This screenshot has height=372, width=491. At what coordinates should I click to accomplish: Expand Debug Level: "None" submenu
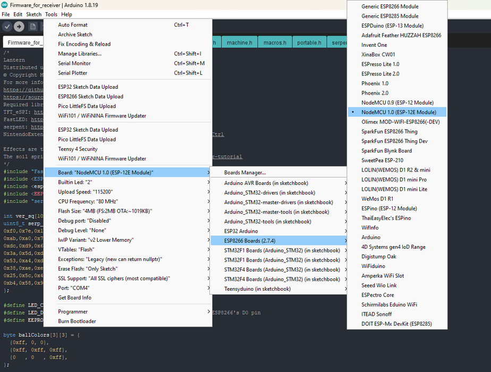click(128, 231)
